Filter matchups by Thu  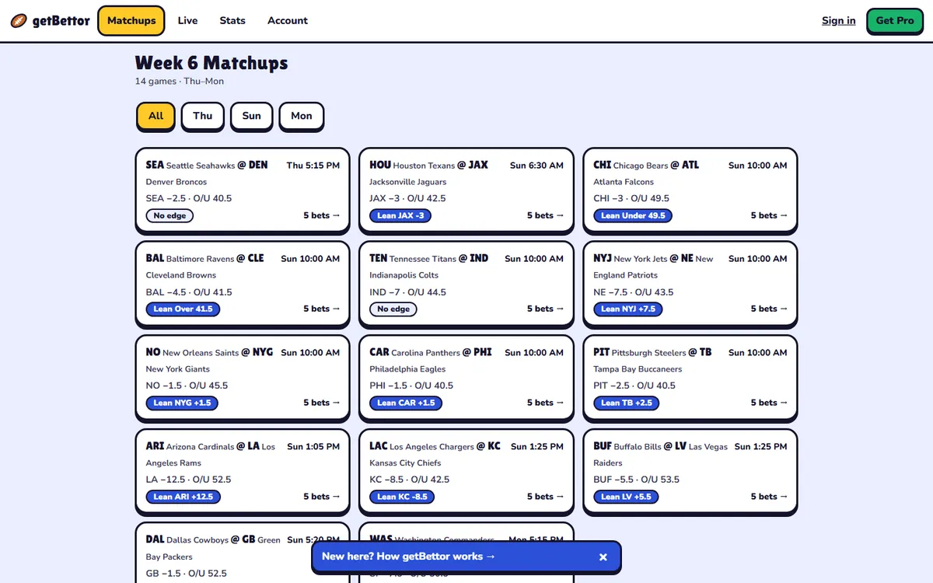click(x=203, y=116)
